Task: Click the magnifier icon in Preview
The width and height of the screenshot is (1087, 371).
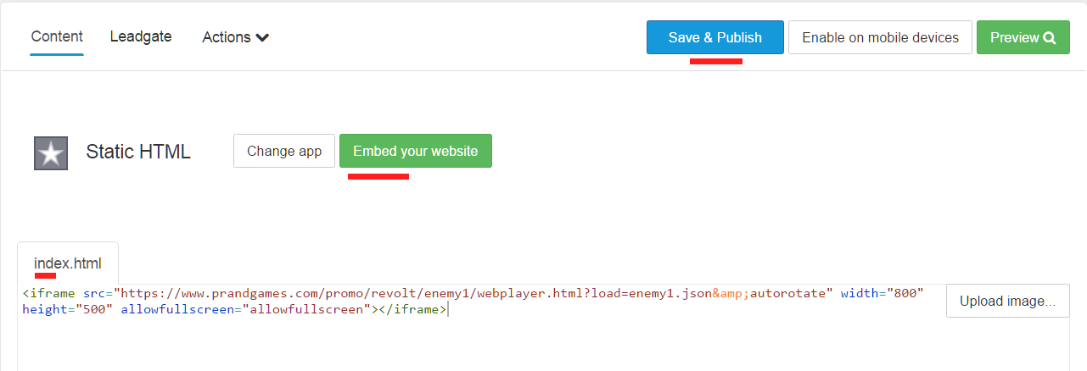Action: [x=1050, y=37]
